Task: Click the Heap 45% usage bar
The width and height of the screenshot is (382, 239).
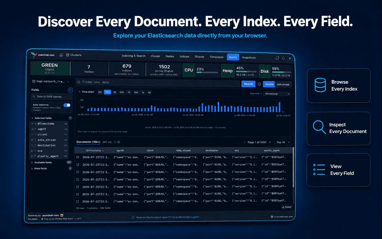Action: (x=246, y=71)
